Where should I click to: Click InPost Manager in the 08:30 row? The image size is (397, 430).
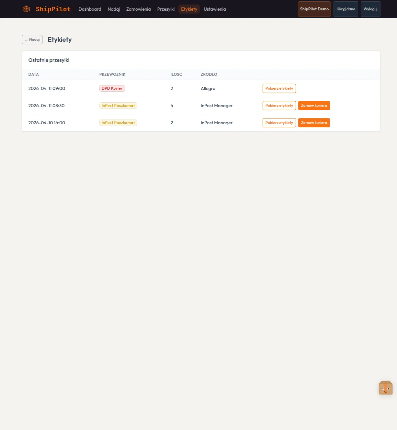click(x=217, y=106)
